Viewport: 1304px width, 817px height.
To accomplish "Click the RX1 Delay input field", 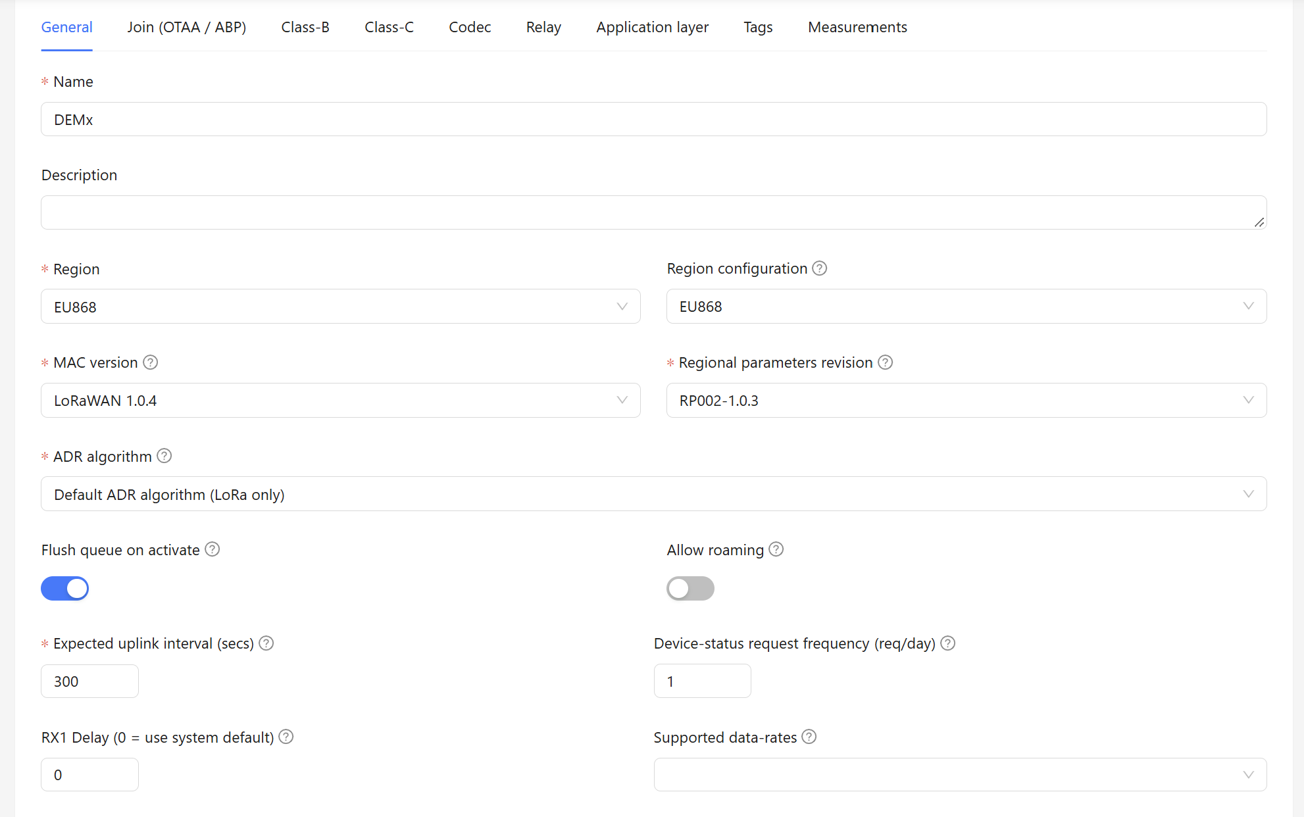I will pos(89,775).
